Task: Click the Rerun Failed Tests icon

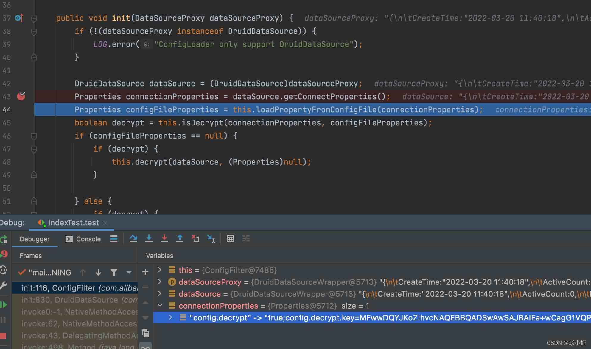Action: [4, 254]
